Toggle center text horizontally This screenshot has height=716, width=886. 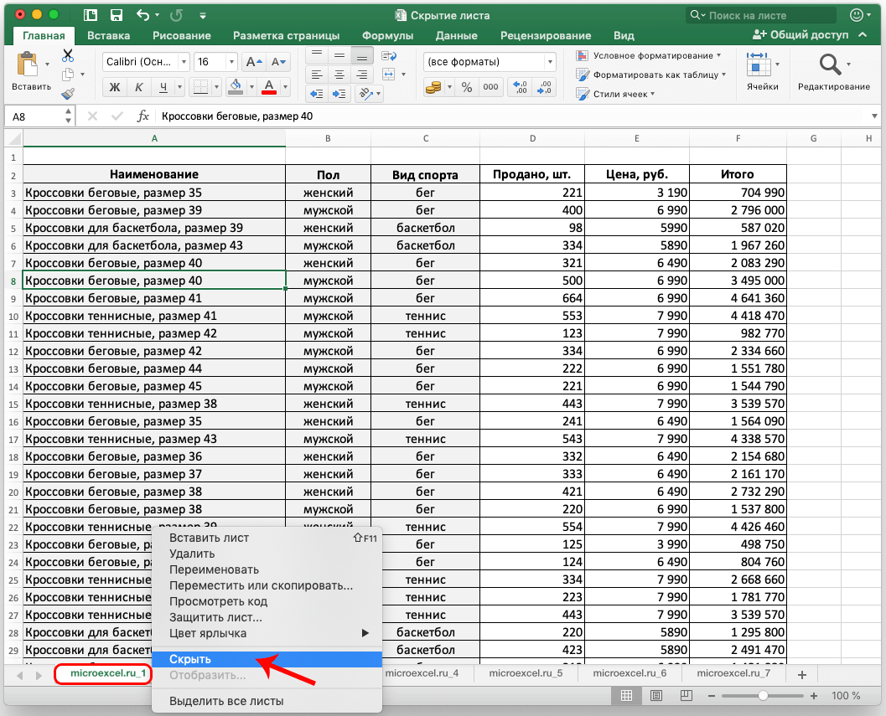(339, 75)
